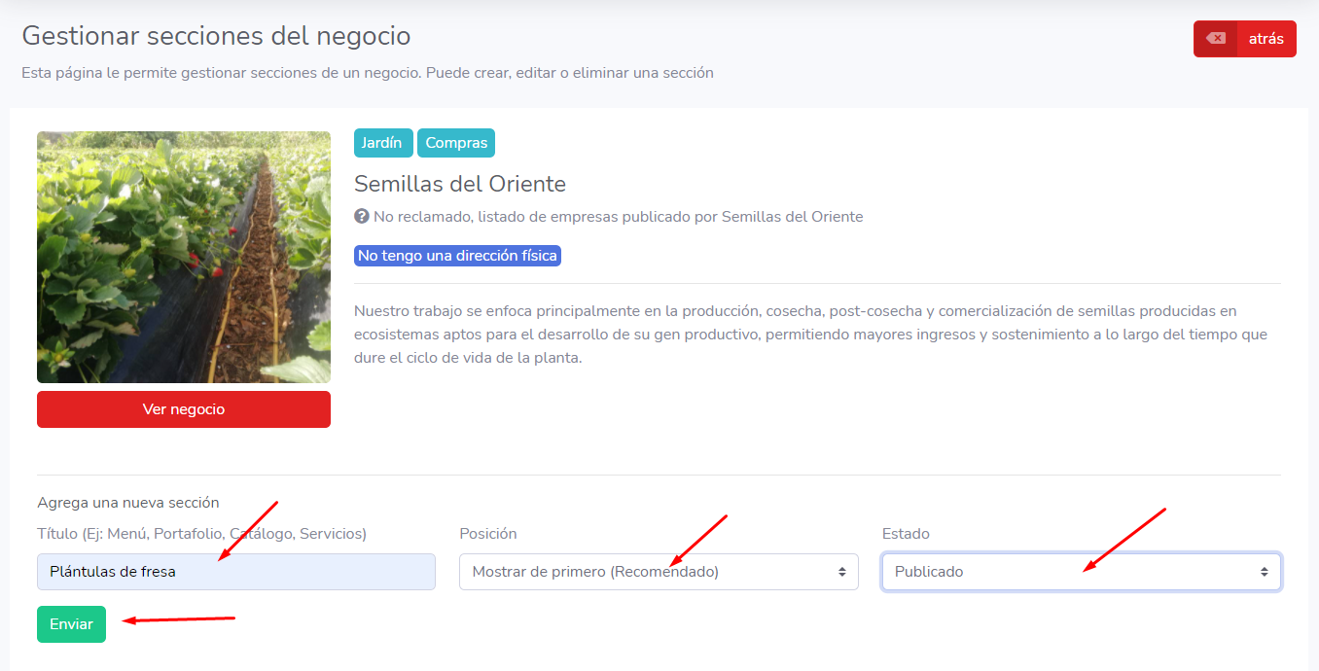The height and width of the screenshot is (671, 1319).
Task: Click the question mark icon beside No reclamado
Action: [362, 216]
